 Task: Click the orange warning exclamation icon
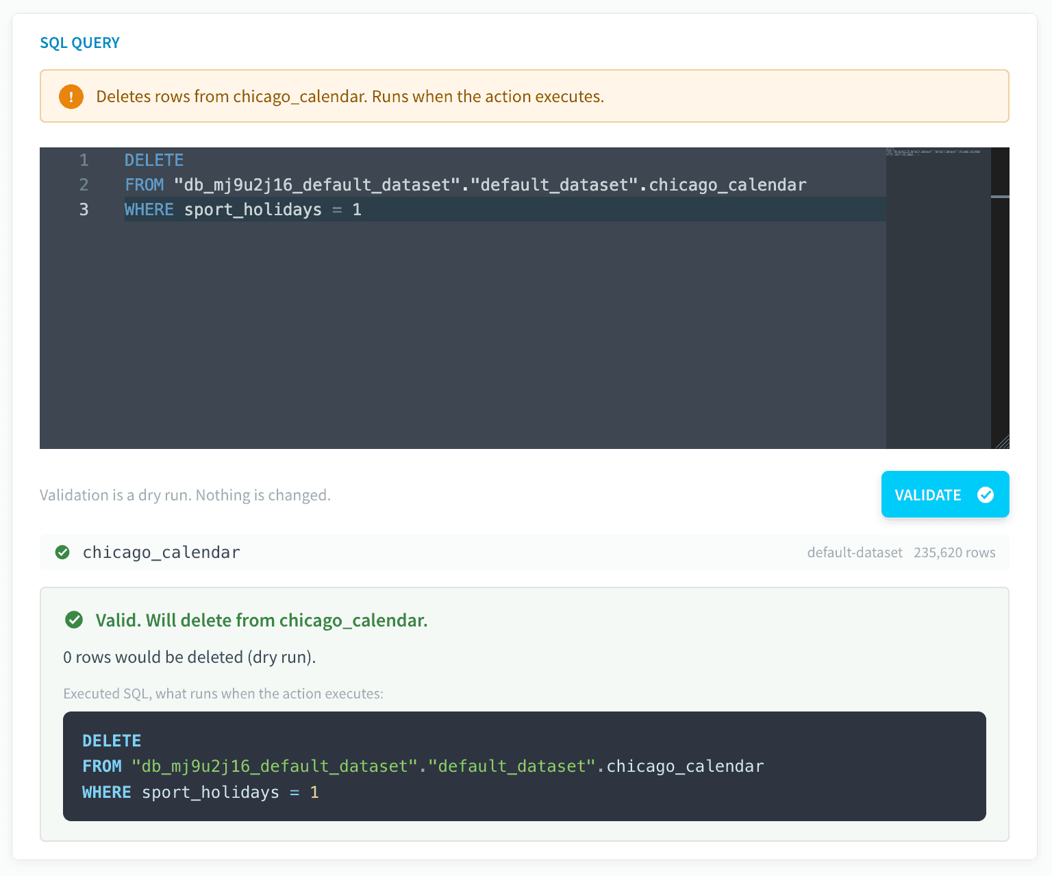point(71,97)
